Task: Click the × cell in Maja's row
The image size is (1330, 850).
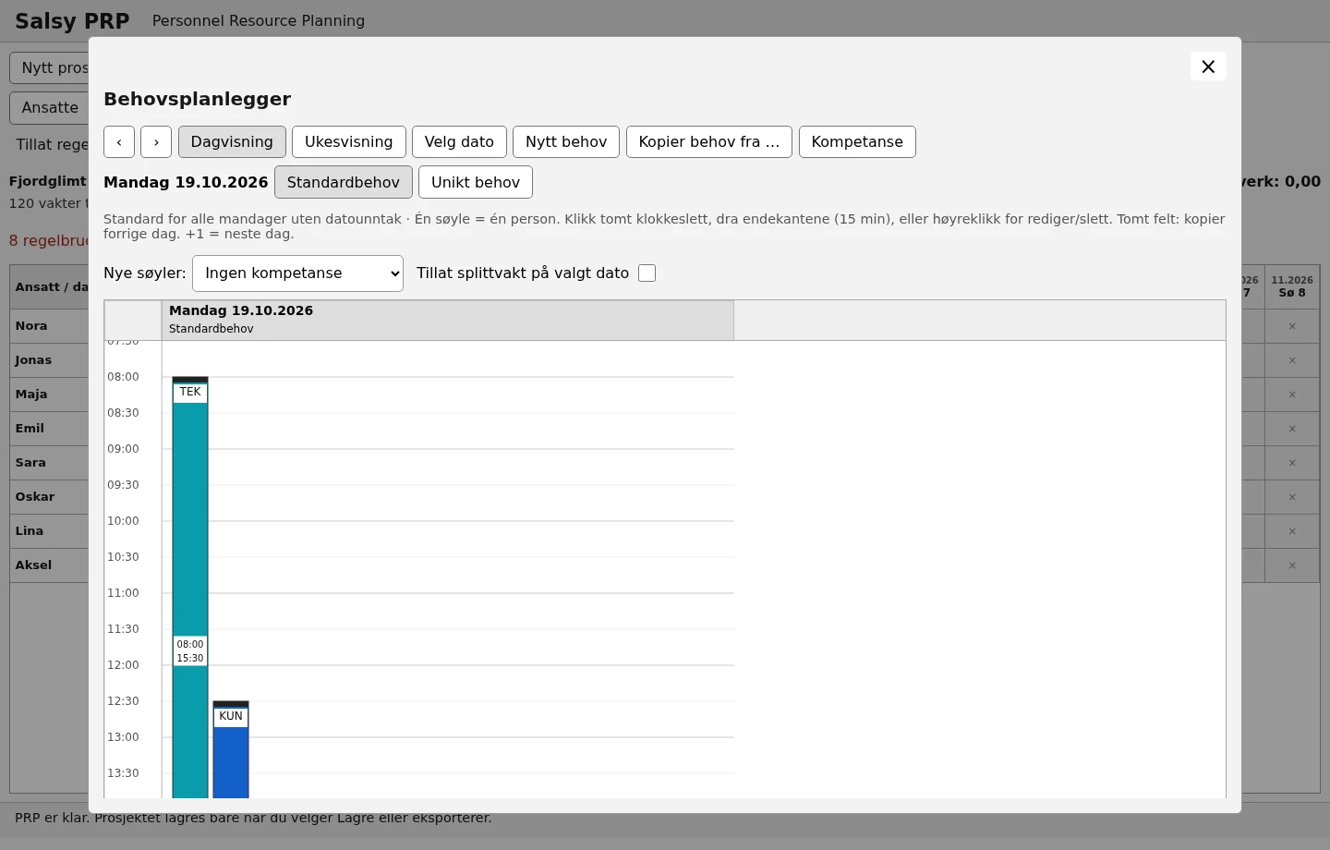Action: [1292, 395]
